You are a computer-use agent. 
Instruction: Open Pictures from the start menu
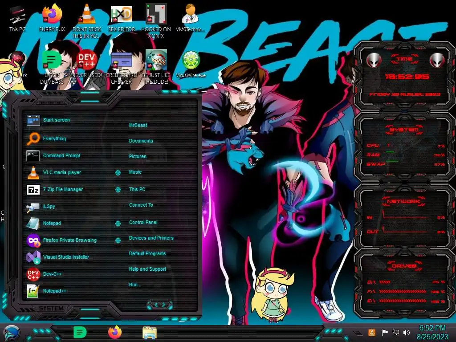[x=138, y=156]
